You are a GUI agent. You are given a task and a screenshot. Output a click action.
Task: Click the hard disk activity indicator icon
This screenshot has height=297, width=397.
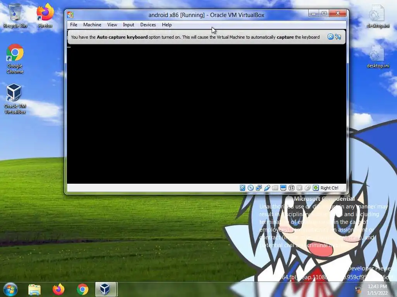pyautogui.click(x=242, y=188)
